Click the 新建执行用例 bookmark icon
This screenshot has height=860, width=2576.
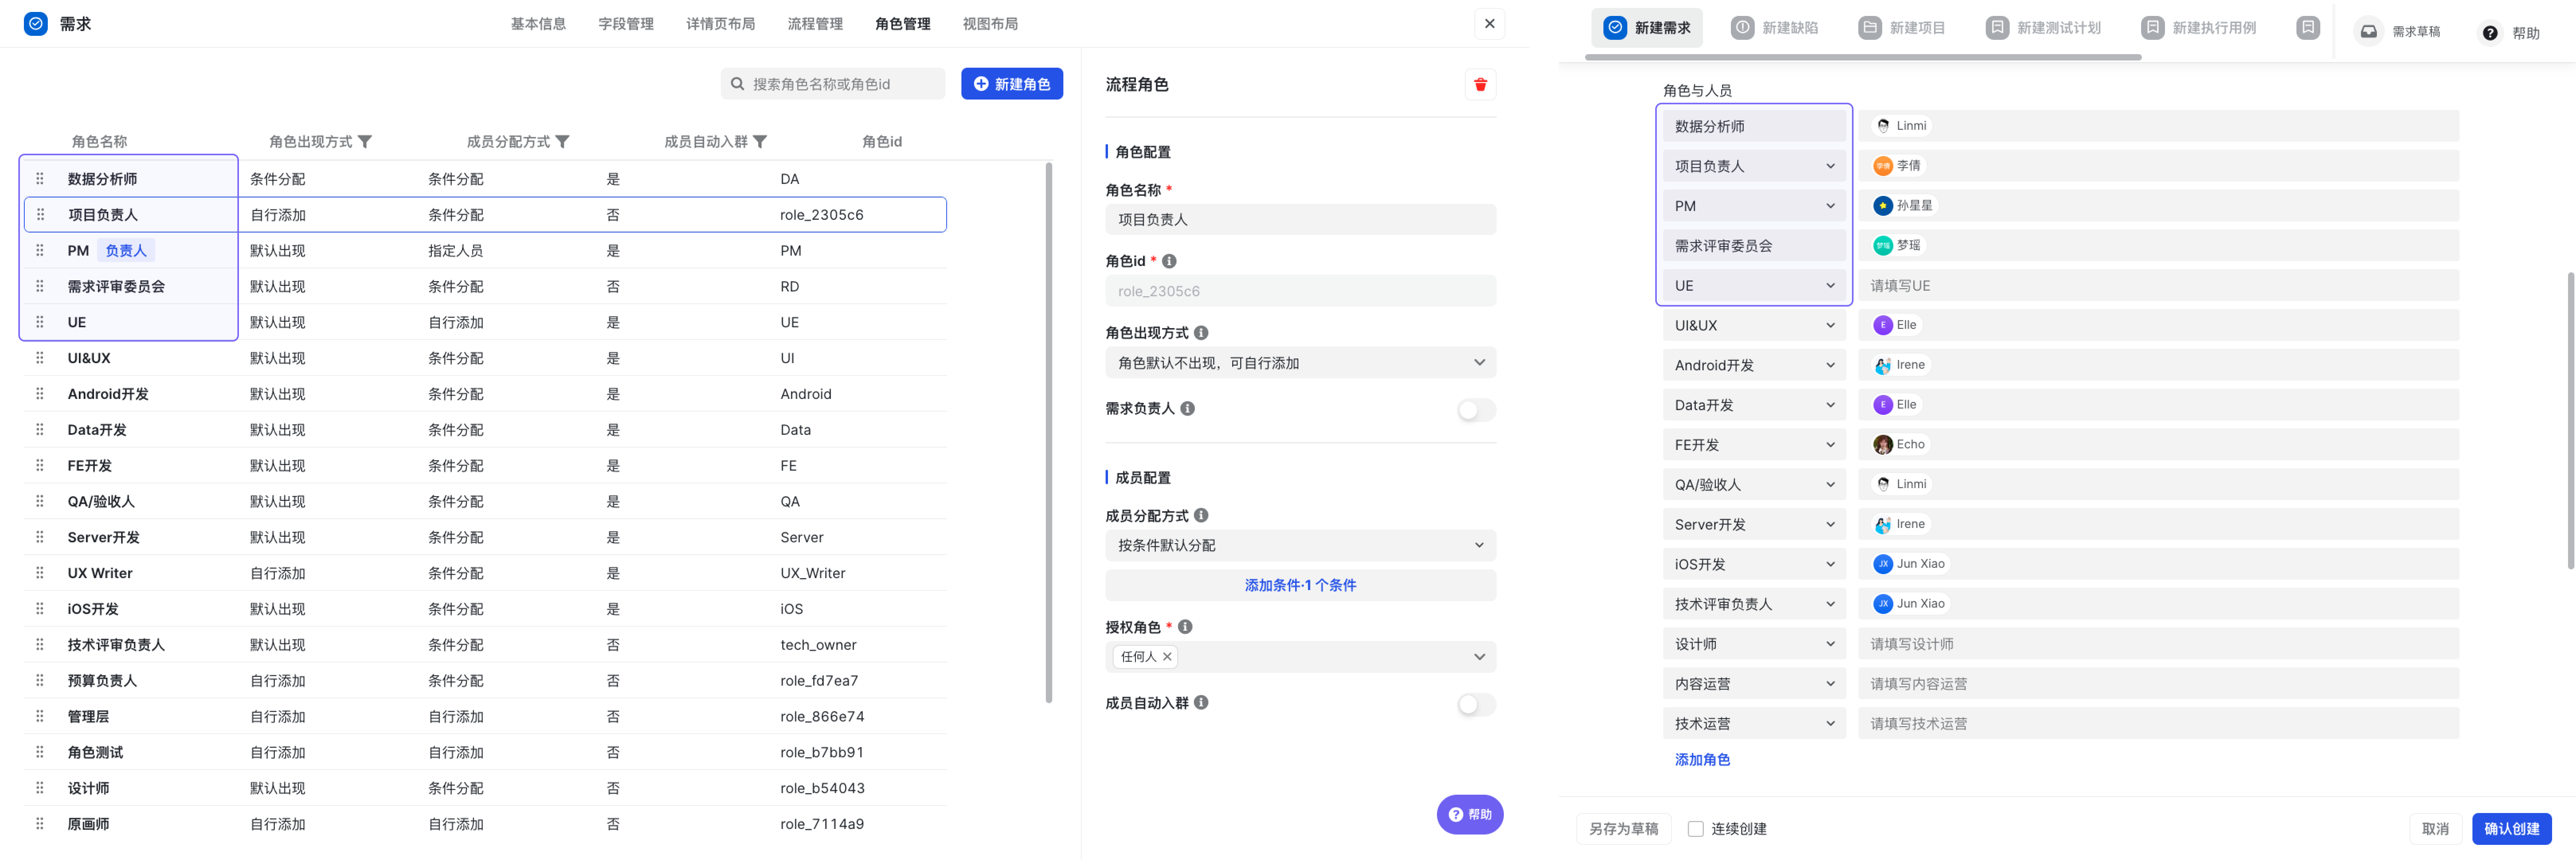tap(2153, 28)
